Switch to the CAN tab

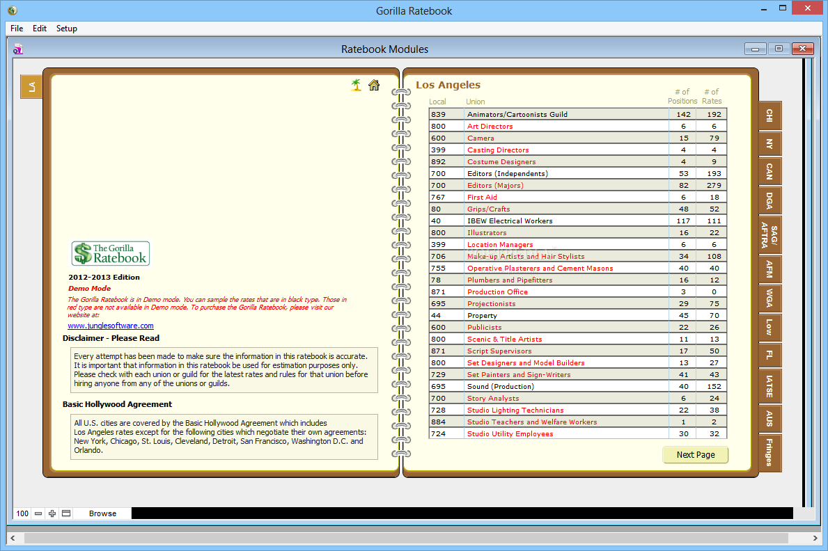(x=770, y=172)
